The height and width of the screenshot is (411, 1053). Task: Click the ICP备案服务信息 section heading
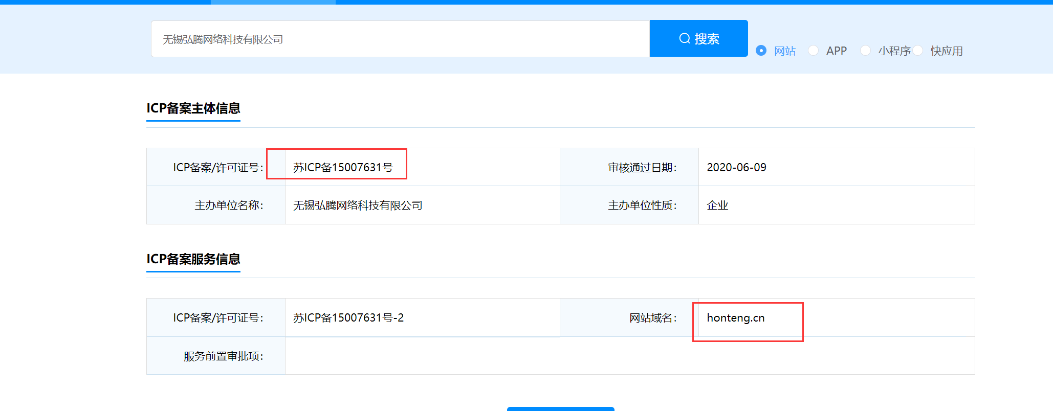click(x=193, y=259)
